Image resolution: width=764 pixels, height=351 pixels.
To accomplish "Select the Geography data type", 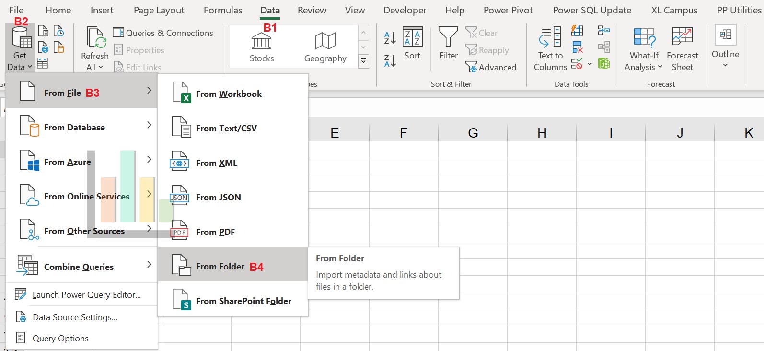I will (325, 42).
